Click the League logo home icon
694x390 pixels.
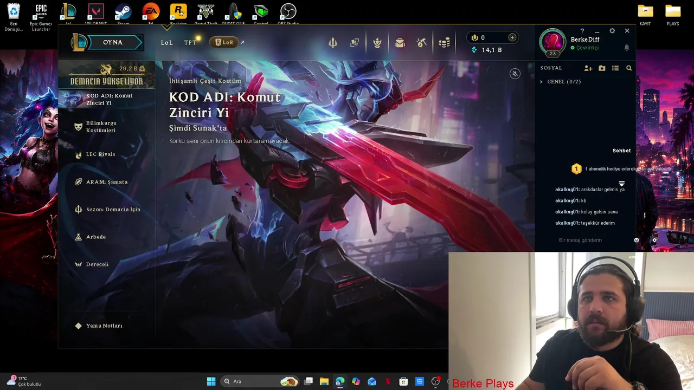pyautogui.click(x=79, y=42)
